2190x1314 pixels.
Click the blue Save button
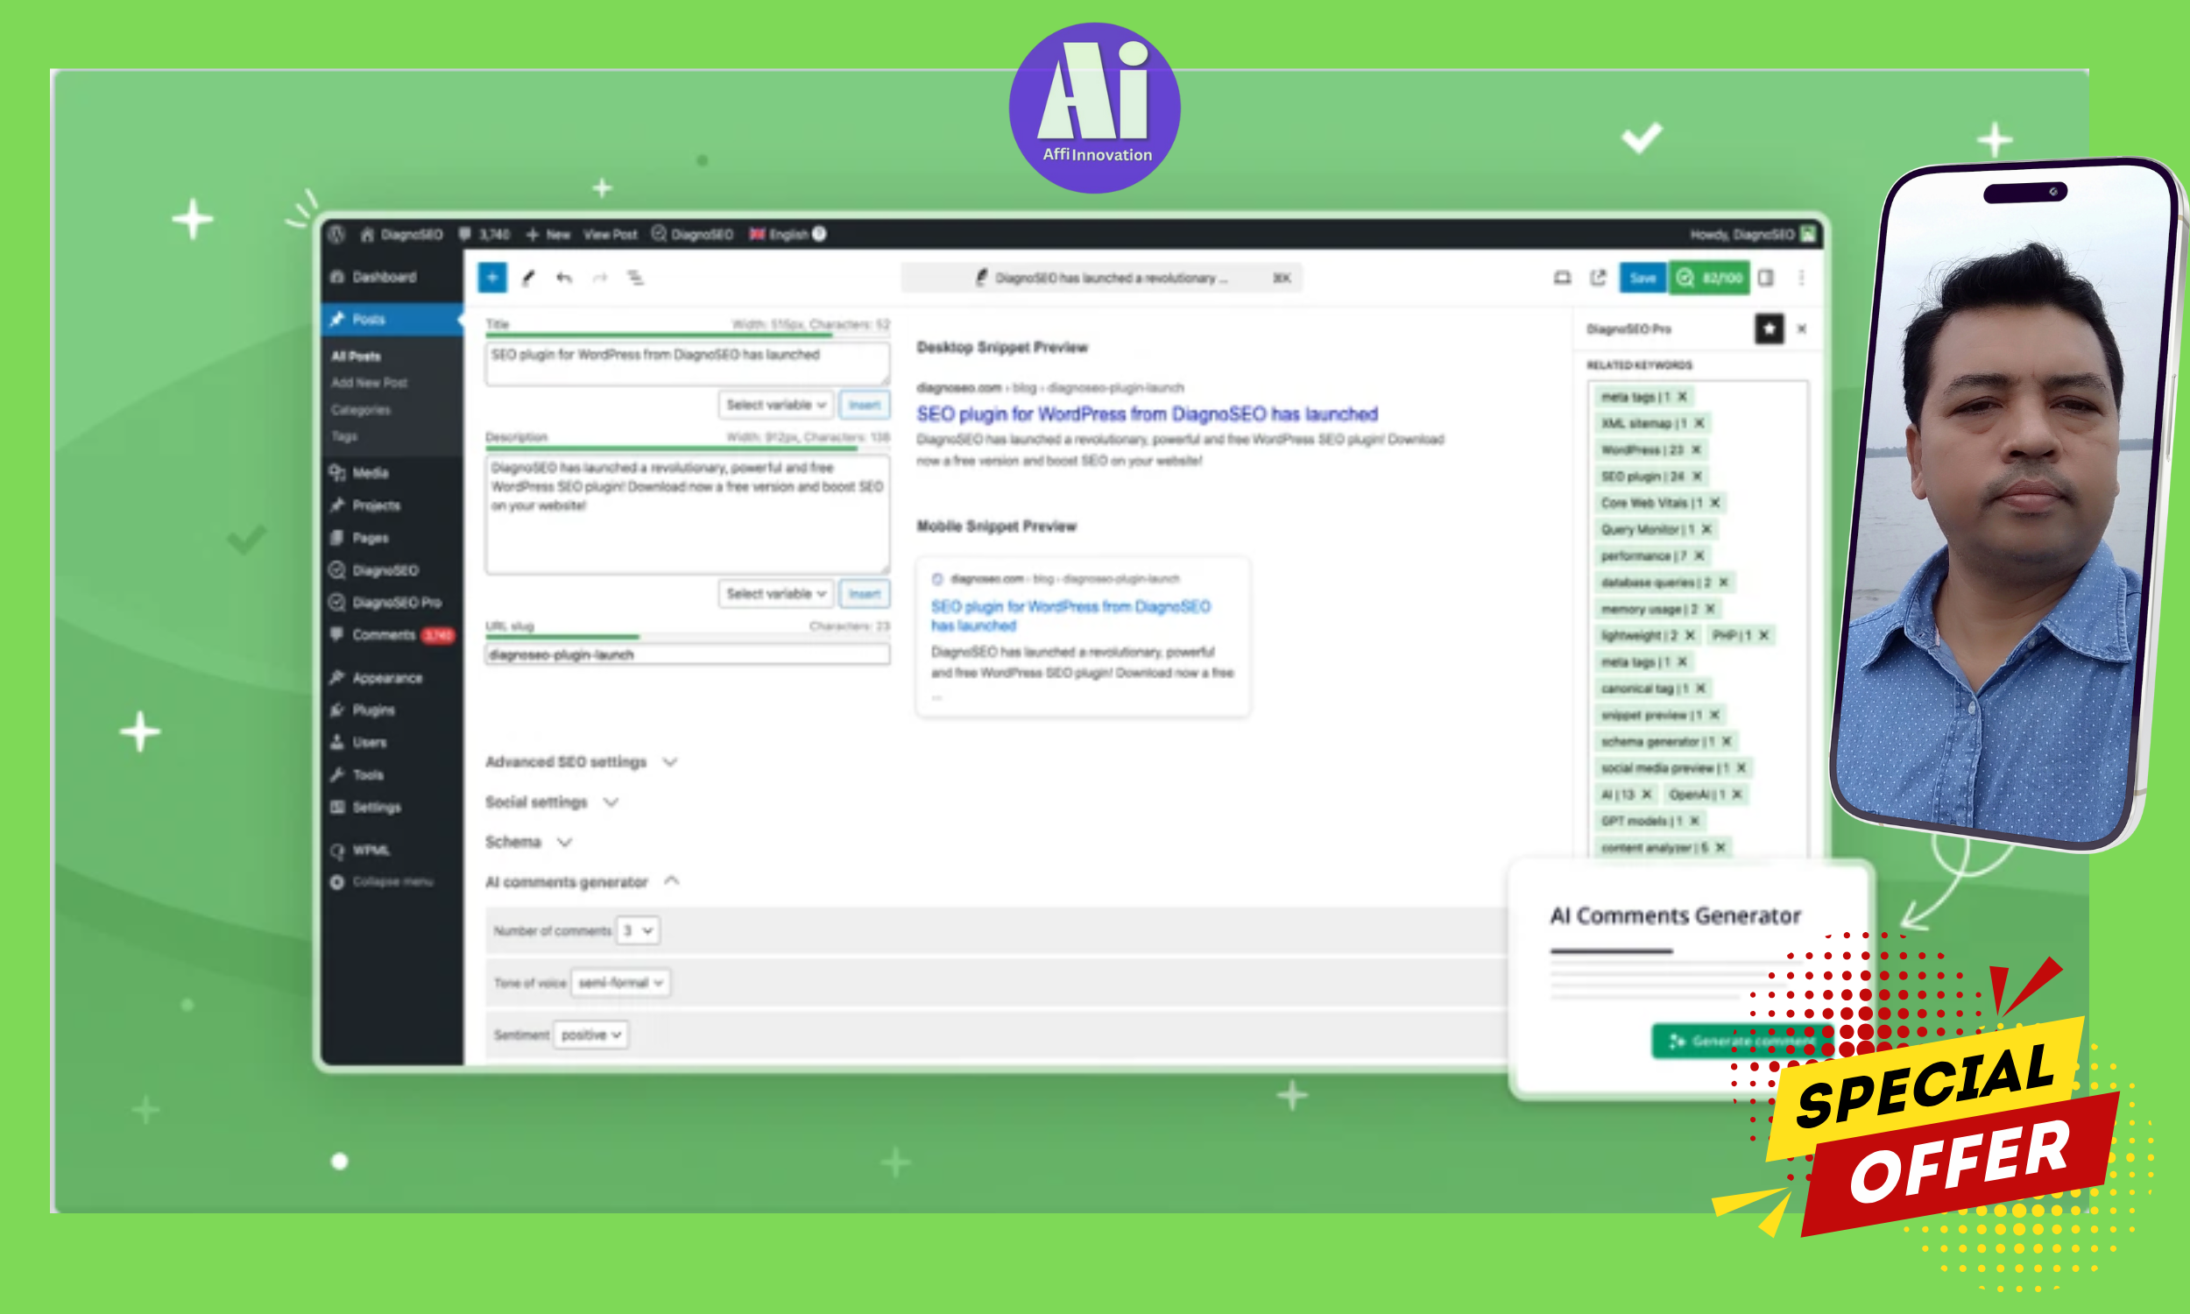[1643, 278]
